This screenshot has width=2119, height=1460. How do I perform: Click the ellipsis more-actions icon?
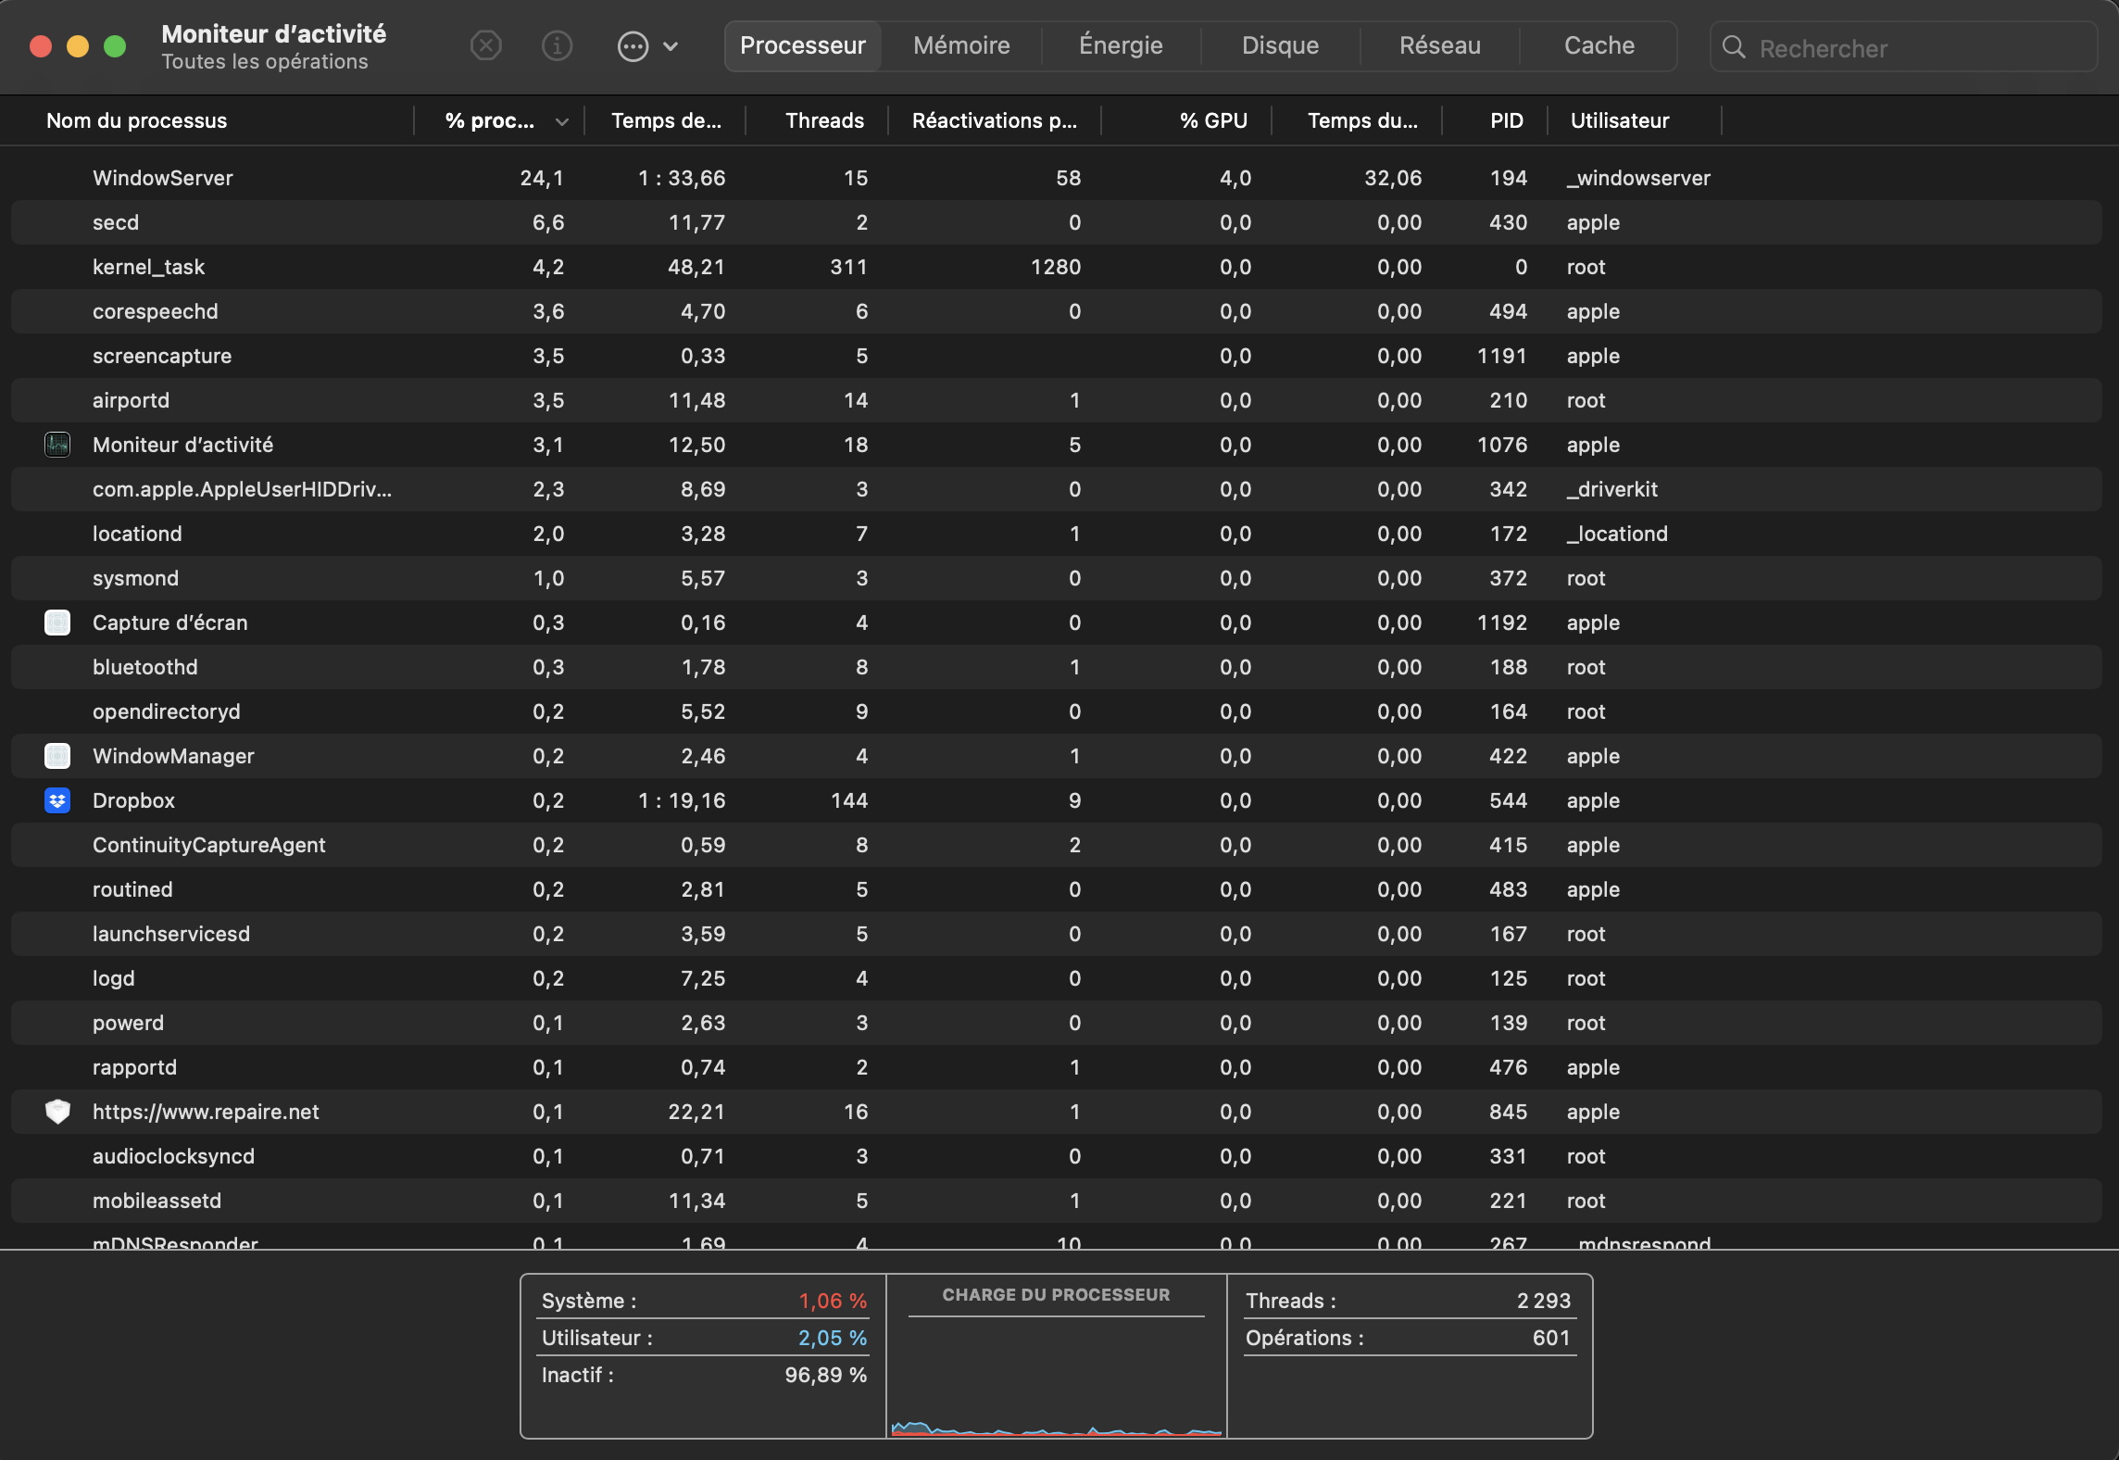click(633, 46)
